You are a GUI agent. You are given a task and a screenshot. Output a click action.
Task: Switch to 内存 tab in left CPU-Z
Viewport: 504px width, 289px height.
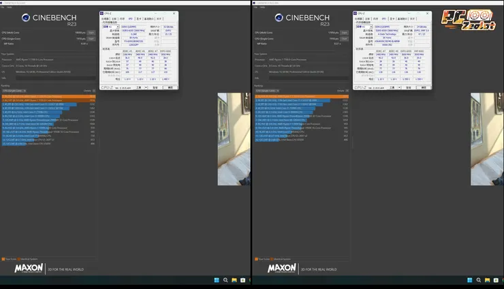pyautogui.click(x=122, y=19)
